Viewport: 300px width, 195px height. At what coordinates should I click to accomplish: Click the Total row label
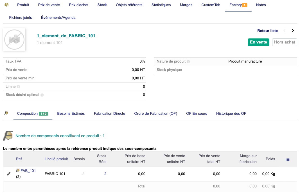coord(141,186)
